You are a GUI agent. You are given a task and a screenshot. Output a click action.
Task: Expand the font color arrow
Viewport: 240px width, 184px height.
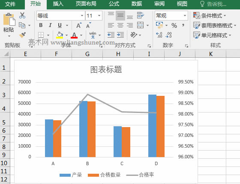pyautogui.click(x=81, y=35)
